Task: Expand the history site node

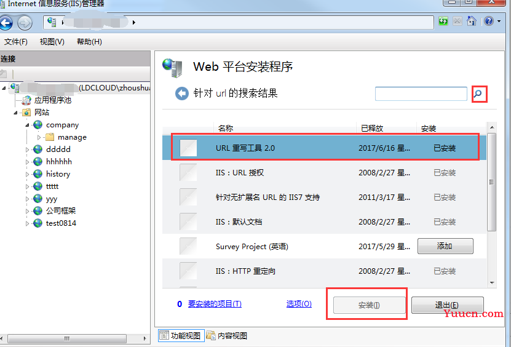Action: tap(28, 175)
